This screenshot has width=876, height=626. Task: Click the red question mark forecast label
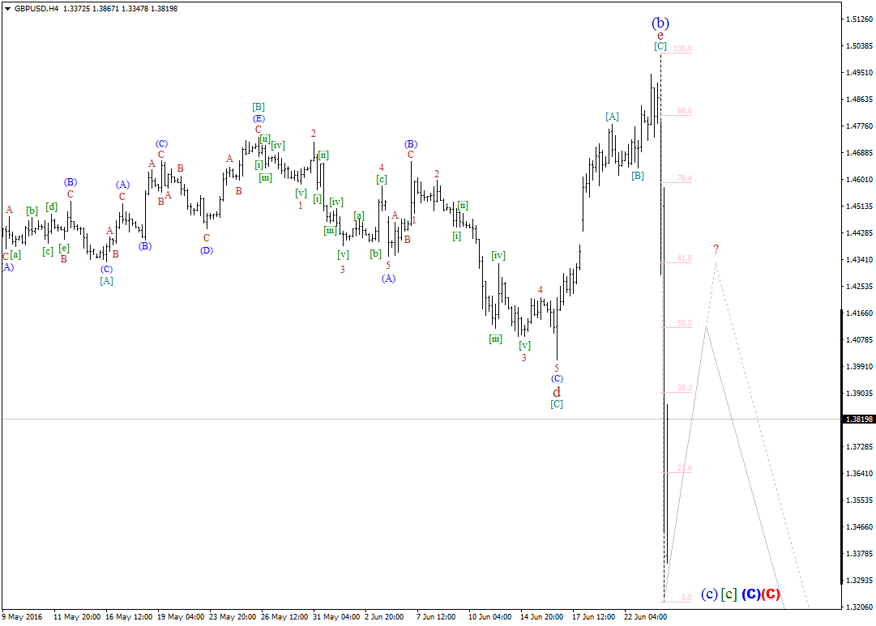[x=716, y=249]
